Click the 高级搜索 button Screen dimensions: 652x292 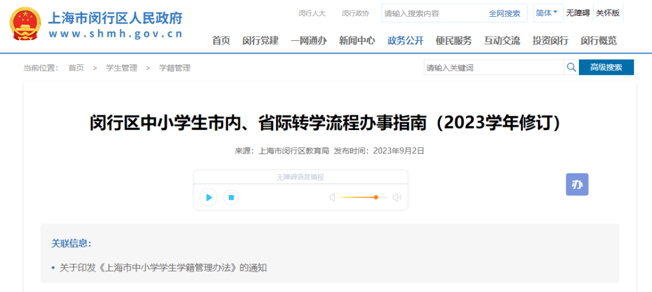tap(606, 67)
